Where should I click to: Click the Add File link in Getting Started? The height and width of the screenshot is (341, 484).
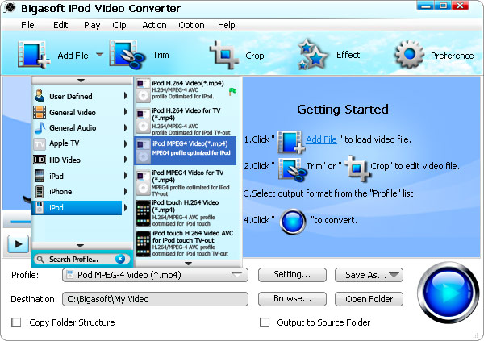coord(321,139)
